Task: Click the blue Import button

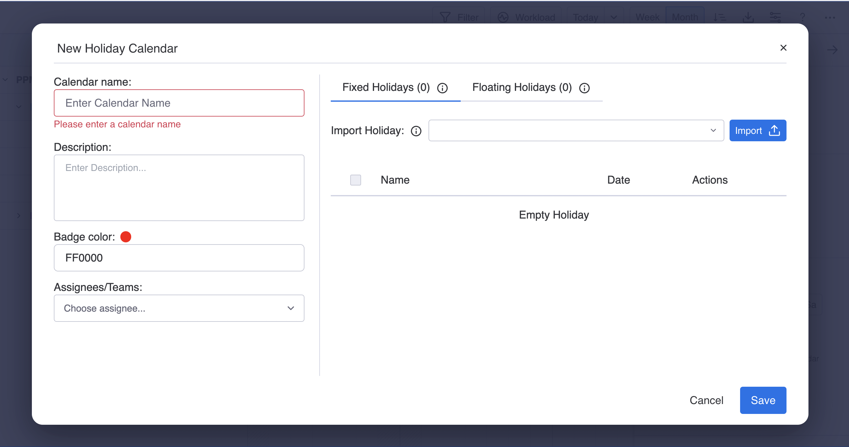Action: (757, 130)
